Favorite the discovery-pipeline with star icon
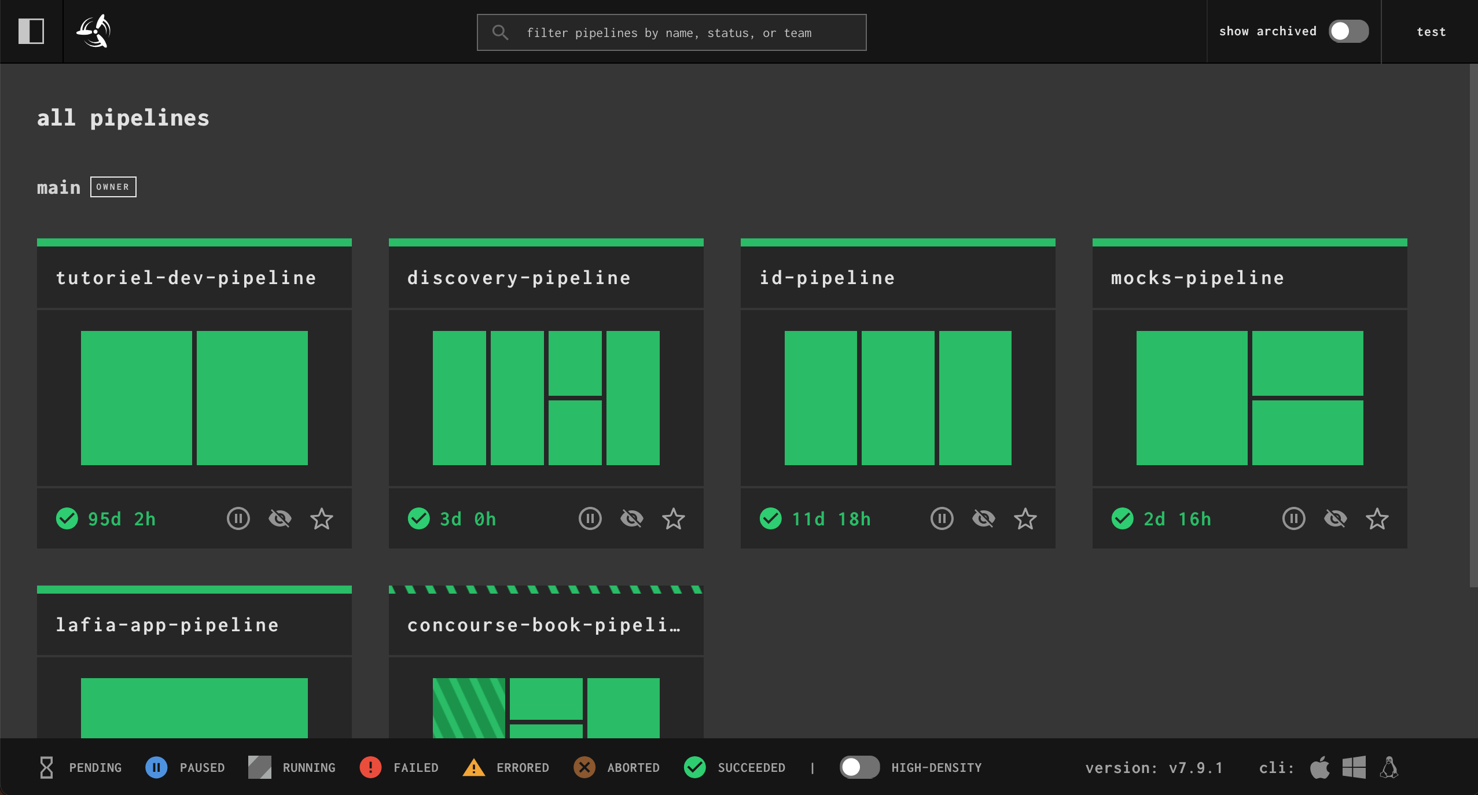This screenshot has width=1478, height=795. tap(673, 518)
